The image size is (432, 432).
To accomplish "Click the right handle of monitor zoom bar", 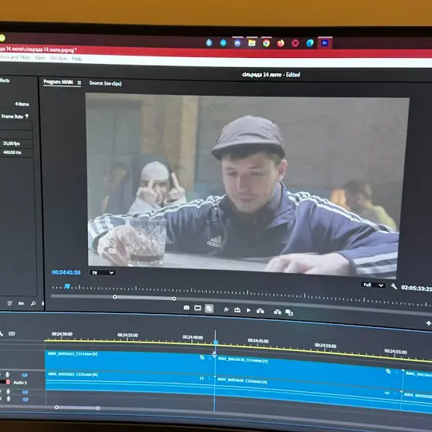I will pyautogui.click(x=174, y=299).
